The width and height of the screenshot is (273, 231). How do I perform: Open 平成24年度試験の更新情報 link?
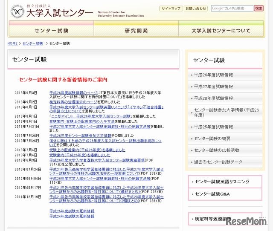(72, 217)
